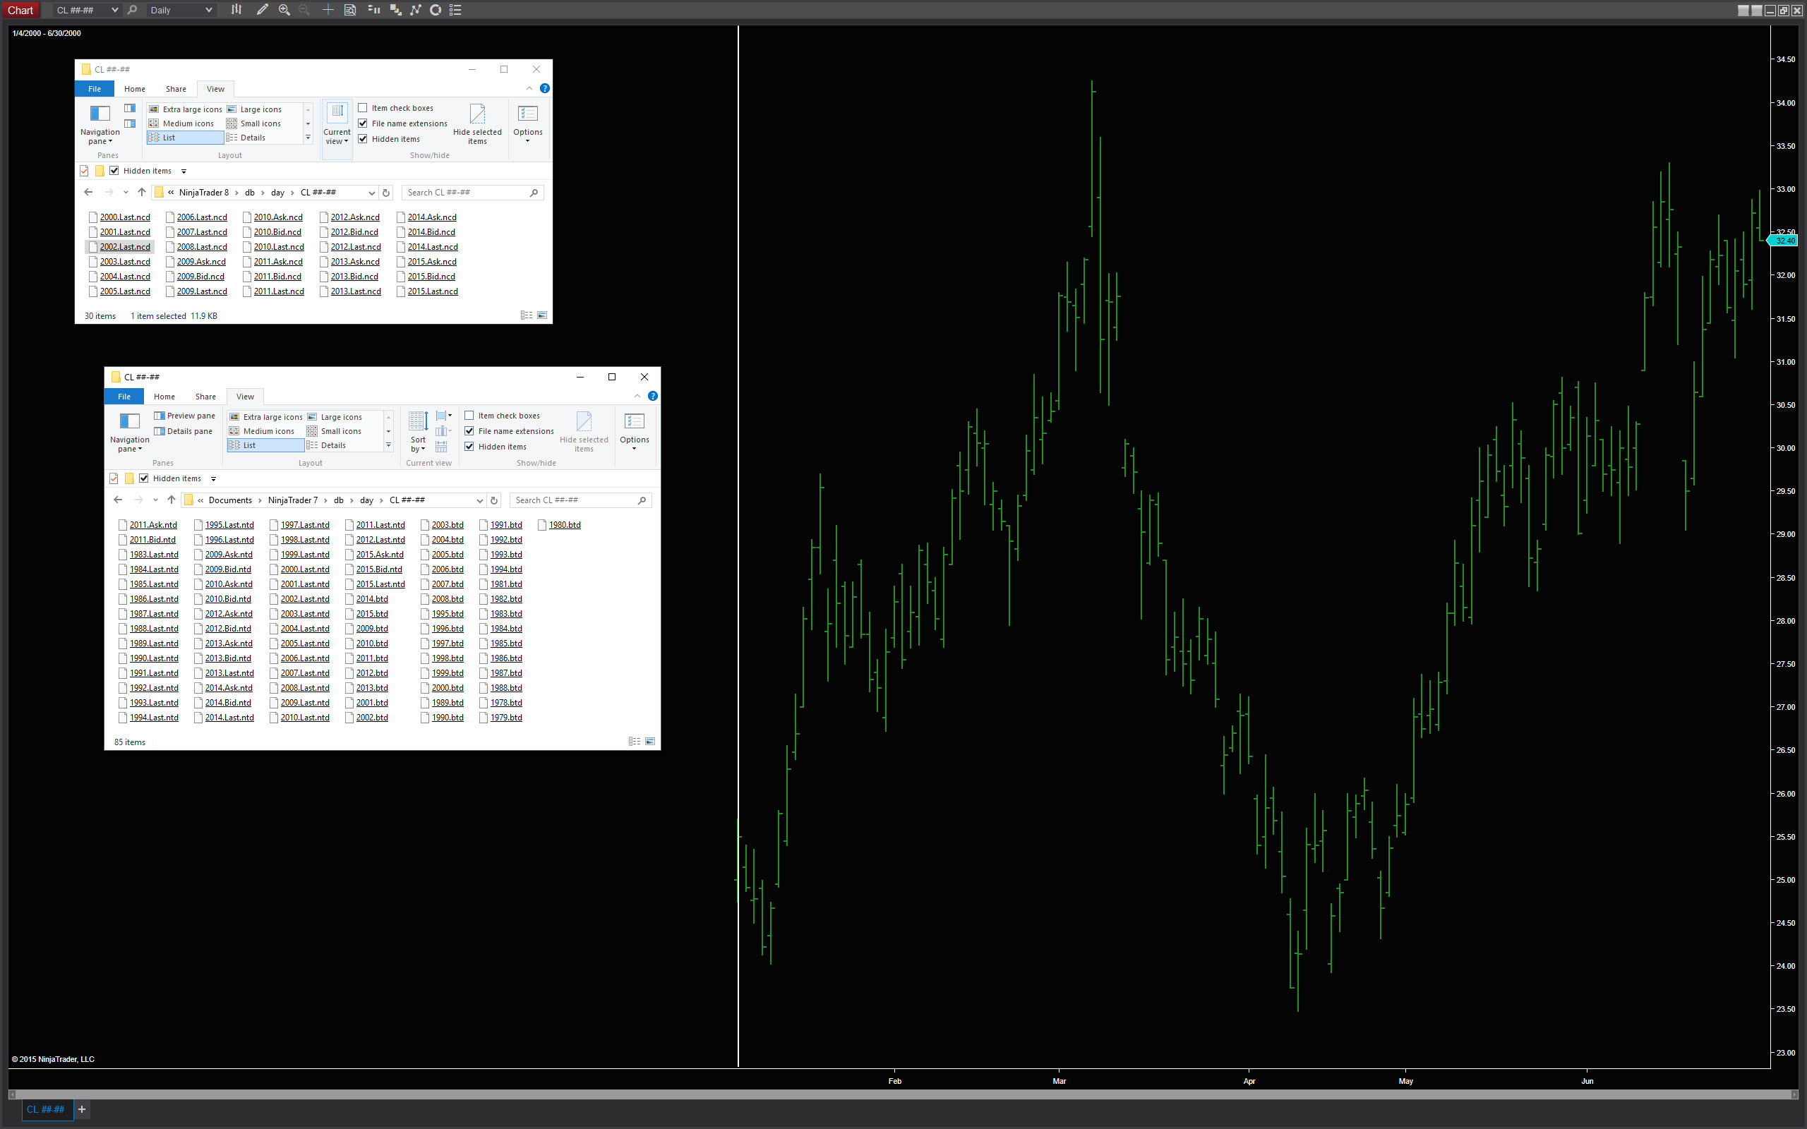Open the bar type chart style icon

236,10
